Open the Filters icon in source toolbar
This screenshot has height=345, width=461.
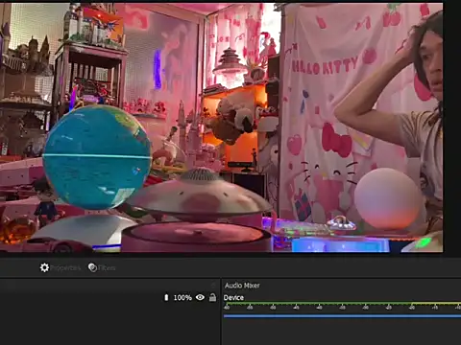point(92,267)
